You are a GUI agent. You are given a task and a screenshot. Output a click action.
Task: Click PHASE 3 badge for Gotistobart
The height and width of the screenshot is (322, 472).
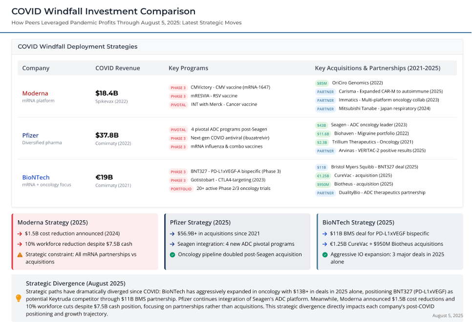[178, 180]
